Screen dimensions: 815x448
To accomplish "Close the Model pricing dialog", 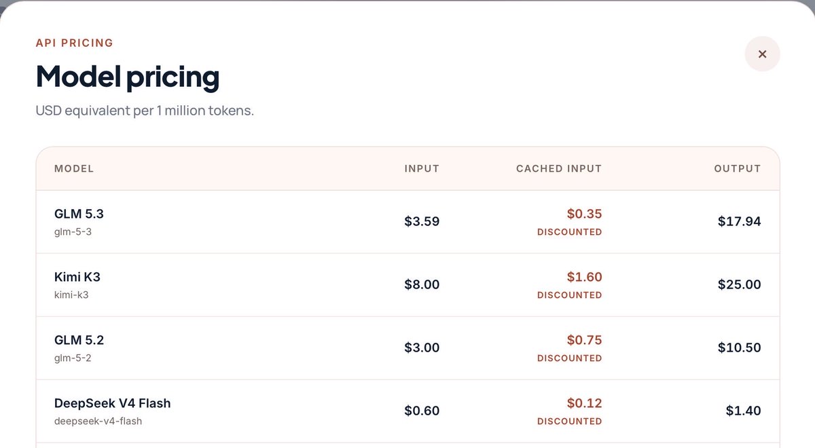I will (762, 54).
